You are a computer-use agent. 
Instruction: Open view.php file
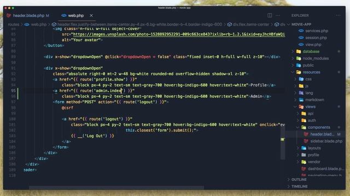pyautogui.click(x=313, y=45)
